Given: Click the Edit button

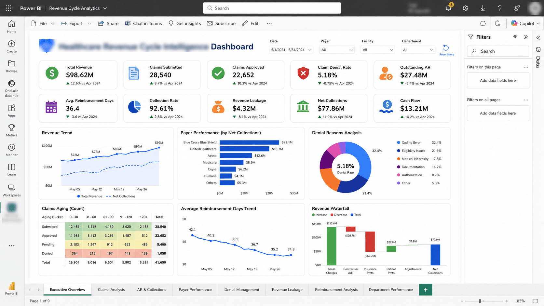Looking at the screenshot, I should click(x=250, y=23).
